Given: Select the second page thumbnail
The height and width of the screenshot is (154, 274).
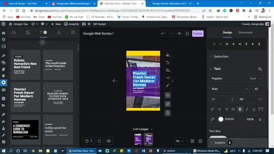Looking at the screenshot, I should [x=149, y=139].
